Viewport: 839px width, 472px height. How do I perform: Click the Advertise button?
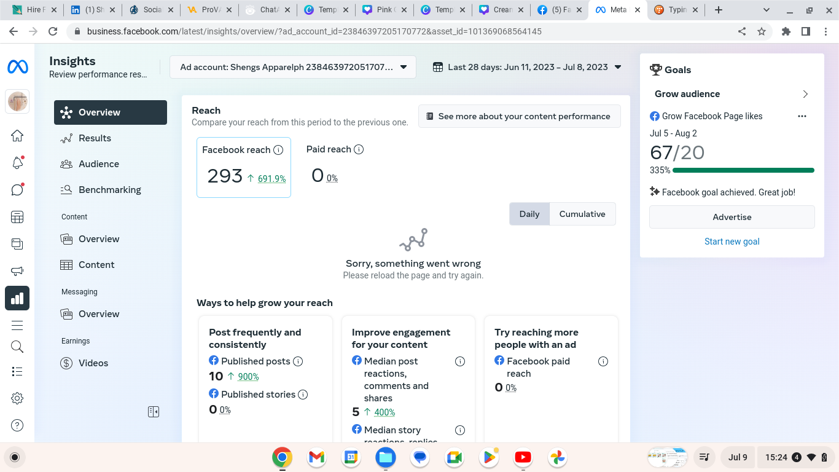pos(732,217)
